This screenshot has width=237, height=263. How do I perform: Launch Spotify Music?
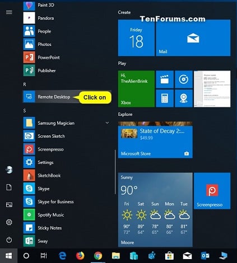[x=67, y=215]
